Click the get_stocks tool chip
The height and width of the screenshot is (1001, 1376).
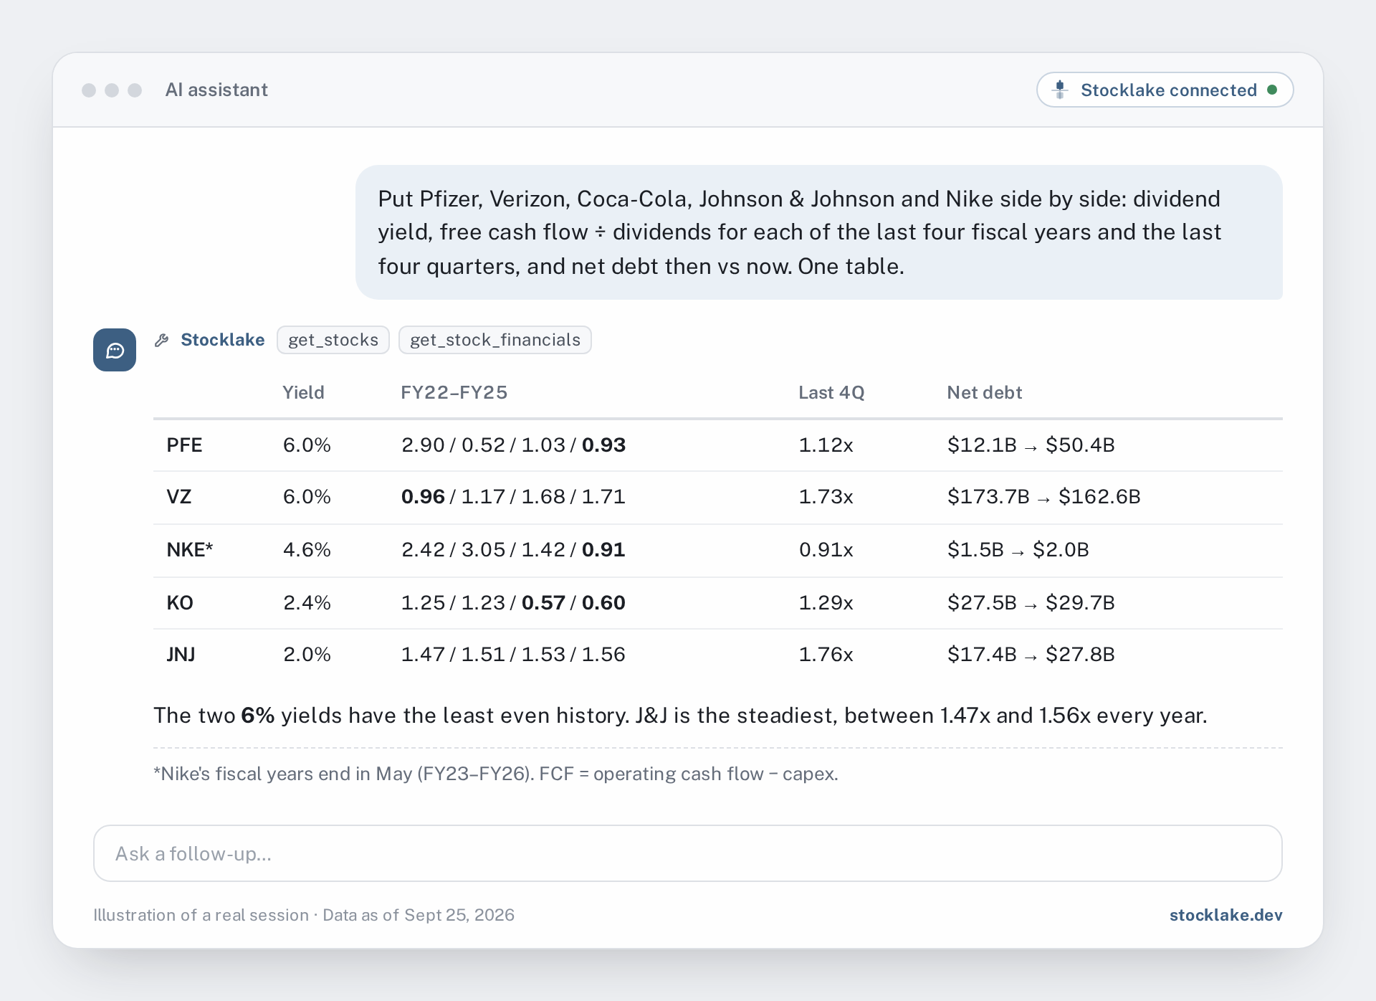coord(333,340)
